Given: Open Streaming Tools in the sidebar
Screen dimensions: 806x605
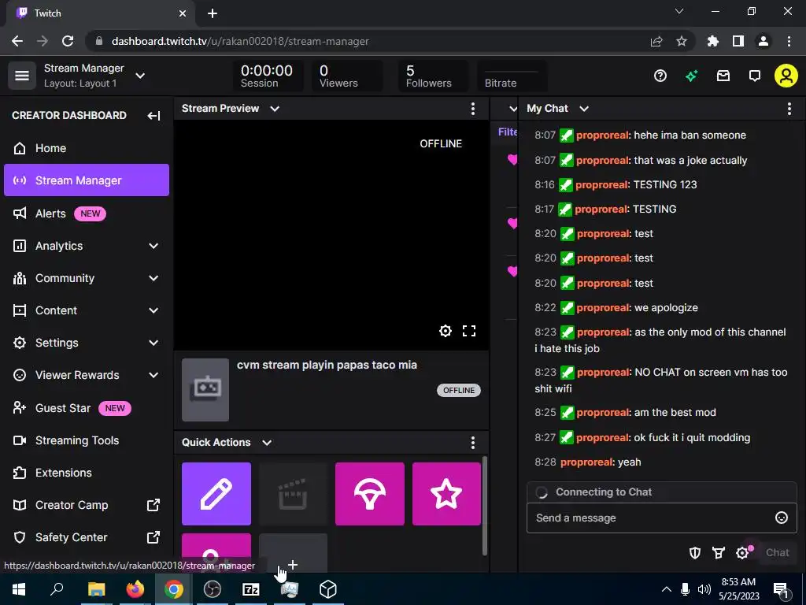Looking at the screenshot, I should pyautogui.click(x=87, y=440).
